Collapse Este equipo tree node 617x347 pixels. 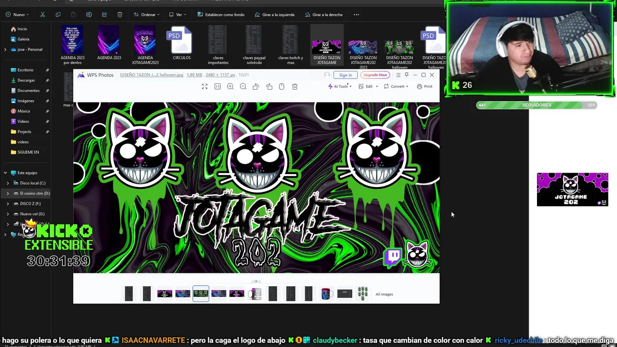[5, 173]
